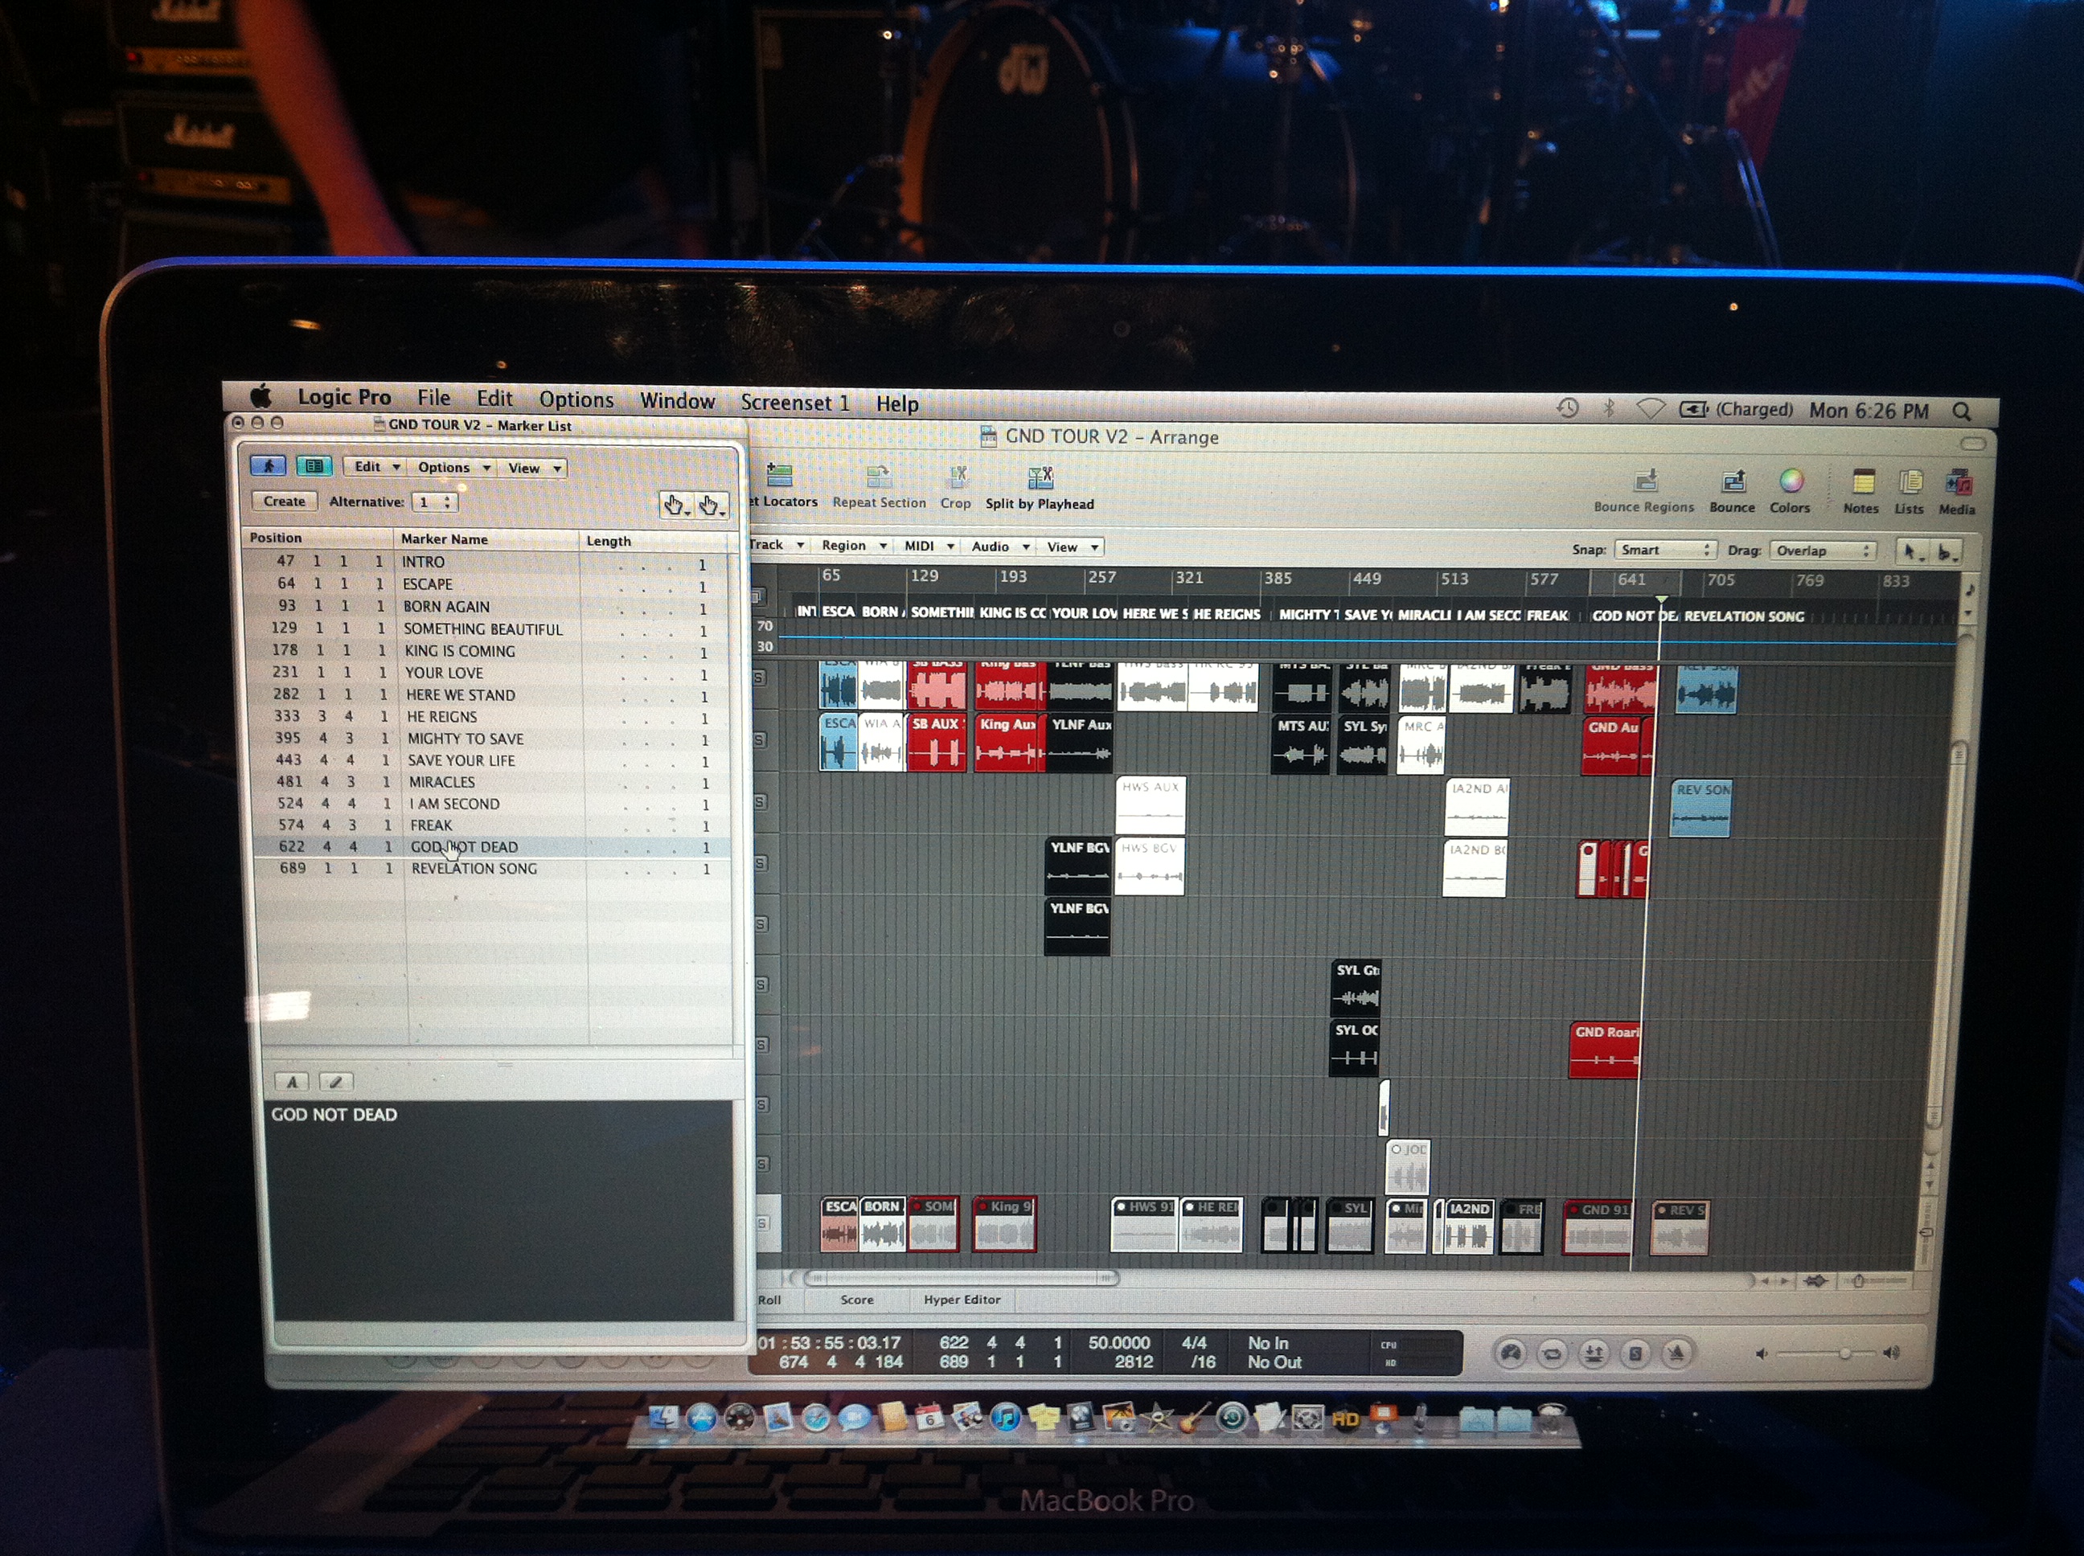Open the Drag dropdown set to Overlap

click(x=1822, y=551)
